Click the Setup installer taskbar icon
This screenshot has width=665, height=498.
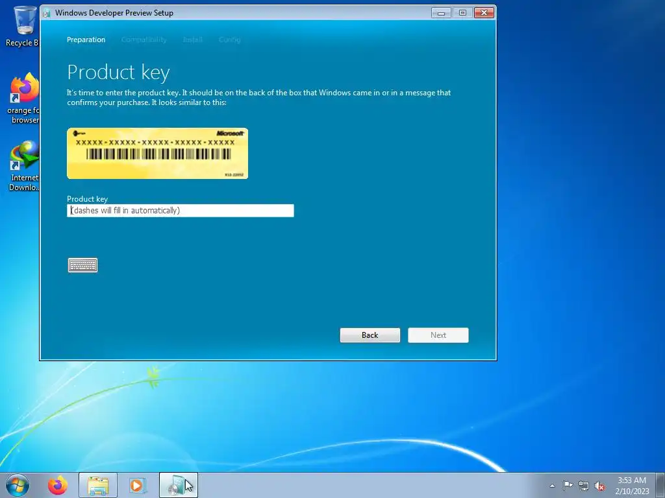click(179, 485)
